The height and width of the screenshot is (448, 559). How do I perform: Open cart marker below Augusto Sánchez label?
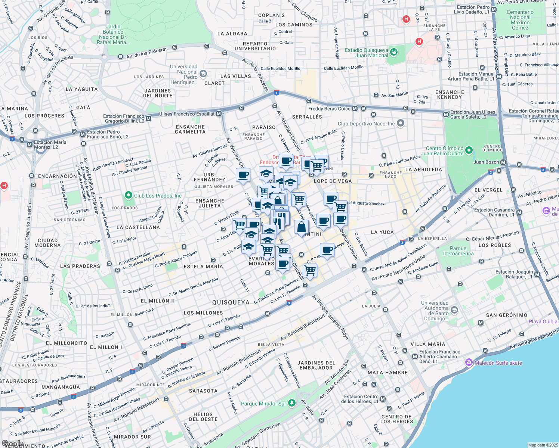click(x=340, y=207)
